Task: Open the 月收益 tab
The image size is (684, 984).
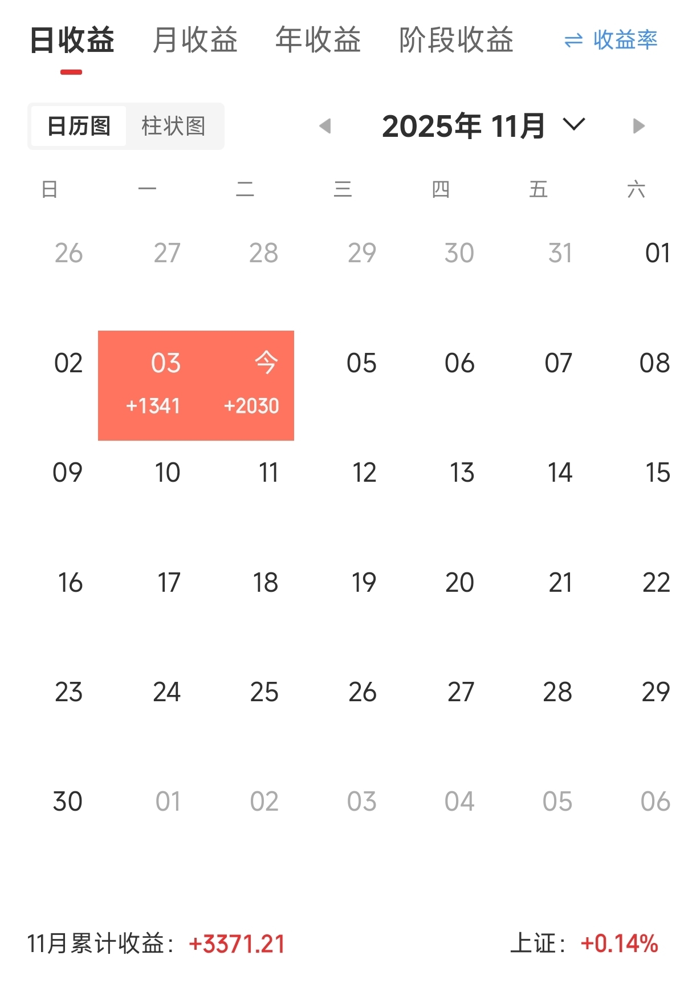Action: (195, 40)
